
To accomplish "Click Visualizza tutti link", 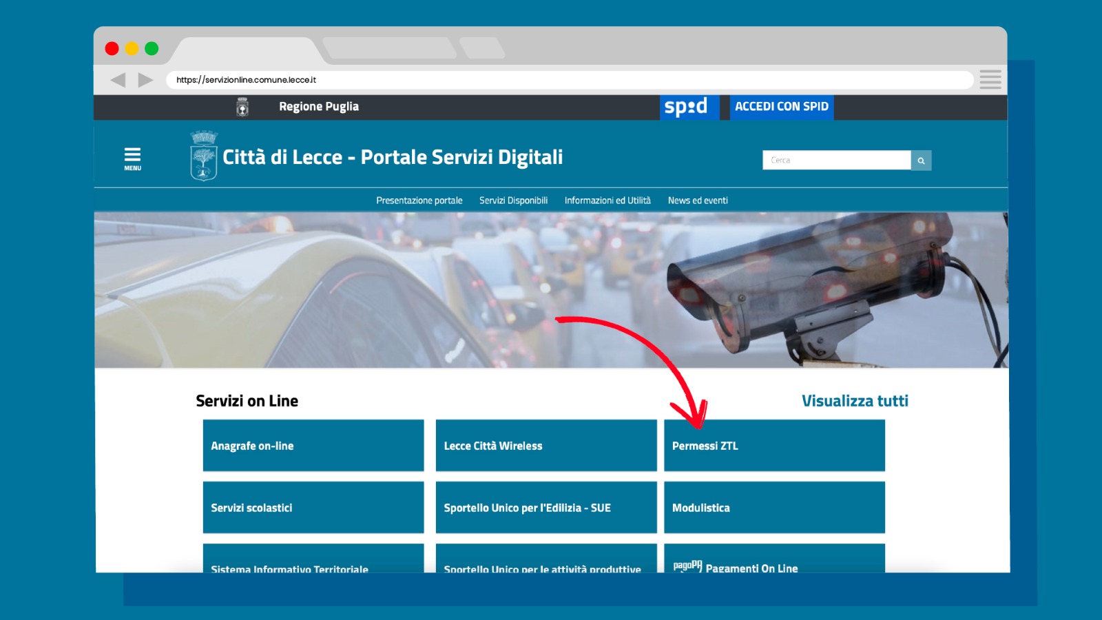I will point(855,401).
